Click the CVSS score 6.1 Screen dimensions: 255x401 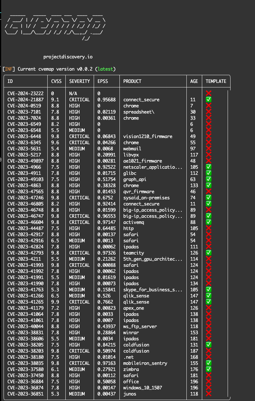point(55,369)
